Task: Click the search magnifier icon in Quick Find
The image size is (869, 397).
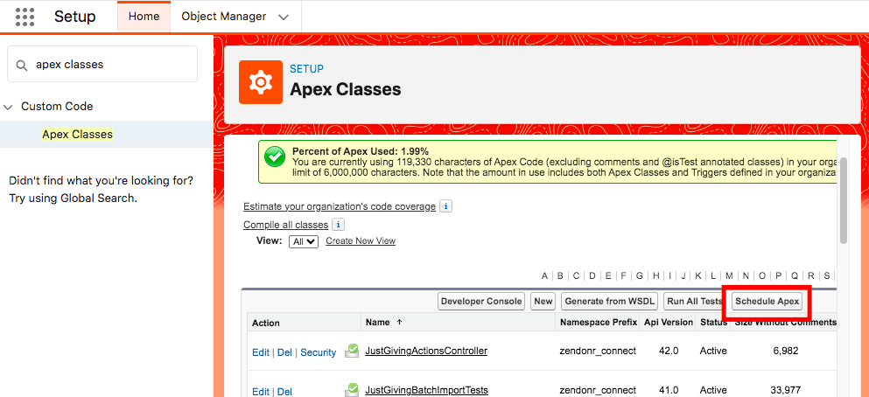Action: (22, 65)
